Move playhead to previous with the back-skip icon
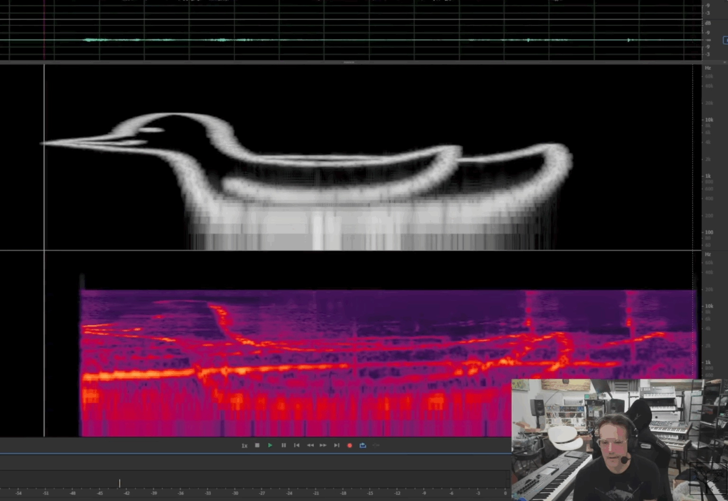This screenshot has width=728, height=501. [297, 445]
